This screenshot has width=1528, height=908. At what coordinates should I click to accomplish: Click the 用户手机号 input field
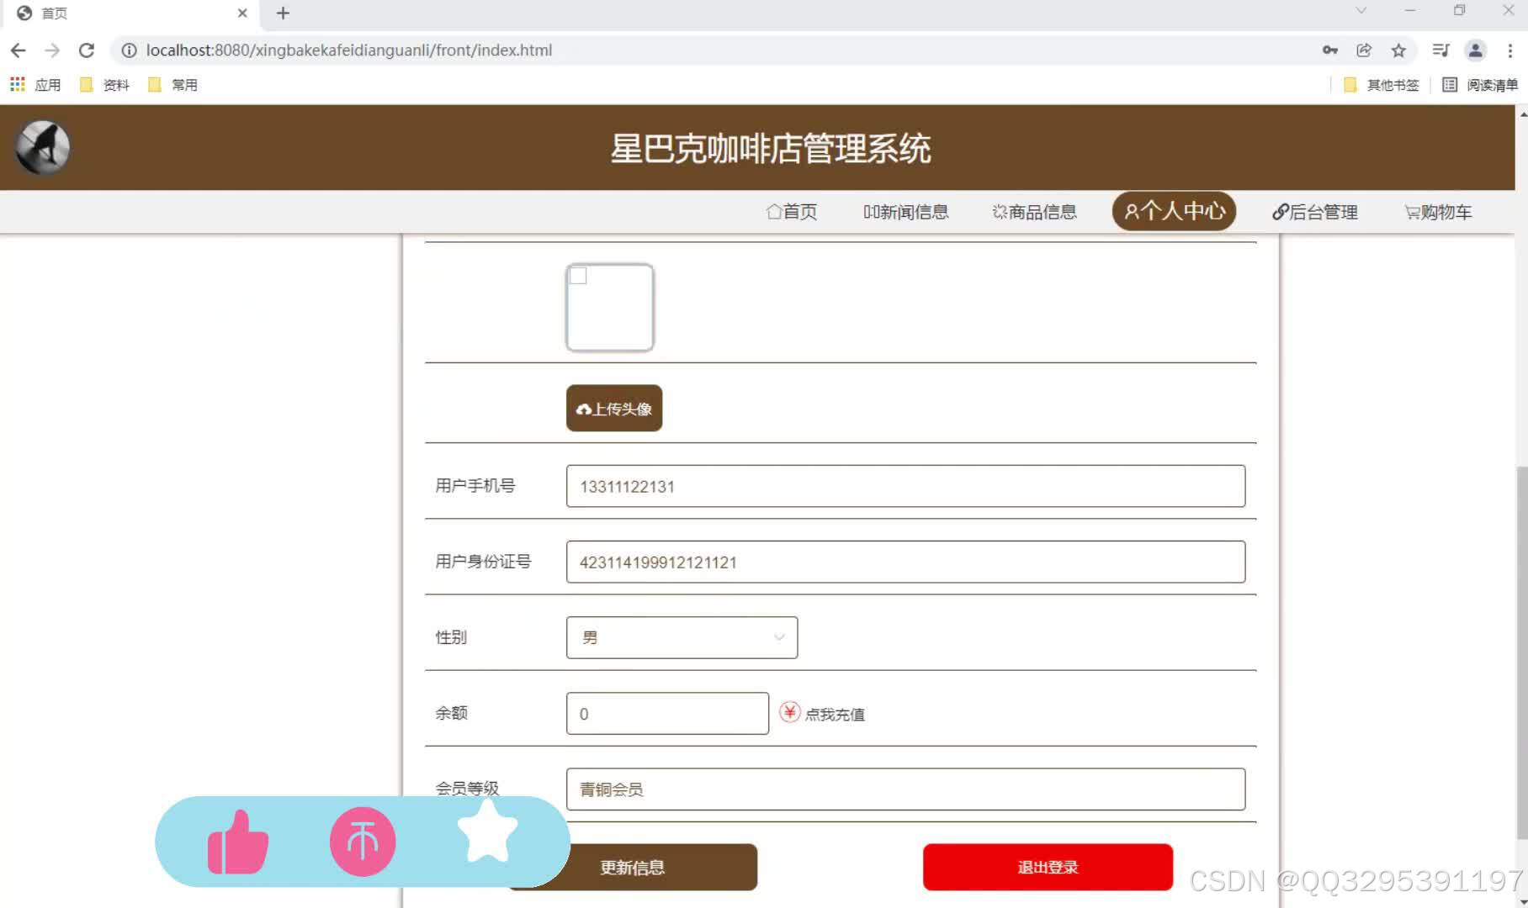point(905,486)
